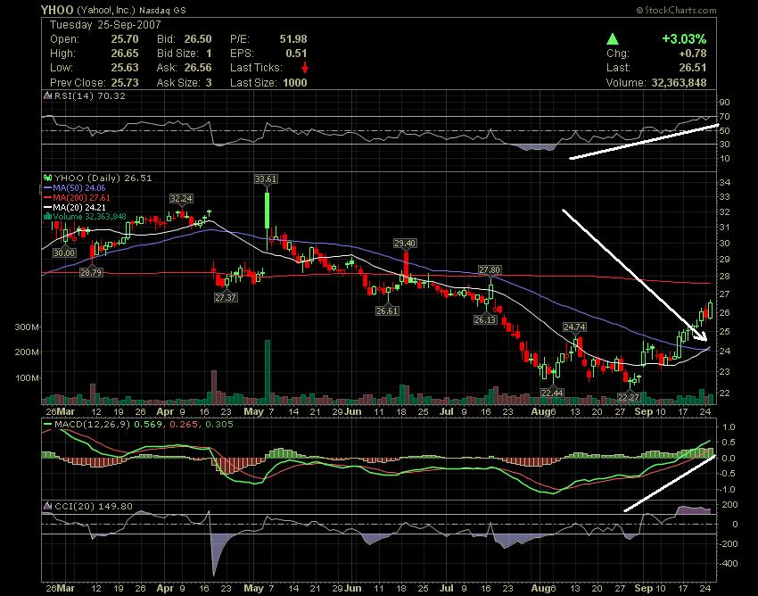Screen dimensions: 758x596
Task: Click the YHOO ticker symbol title
Action: coord(57,10)
